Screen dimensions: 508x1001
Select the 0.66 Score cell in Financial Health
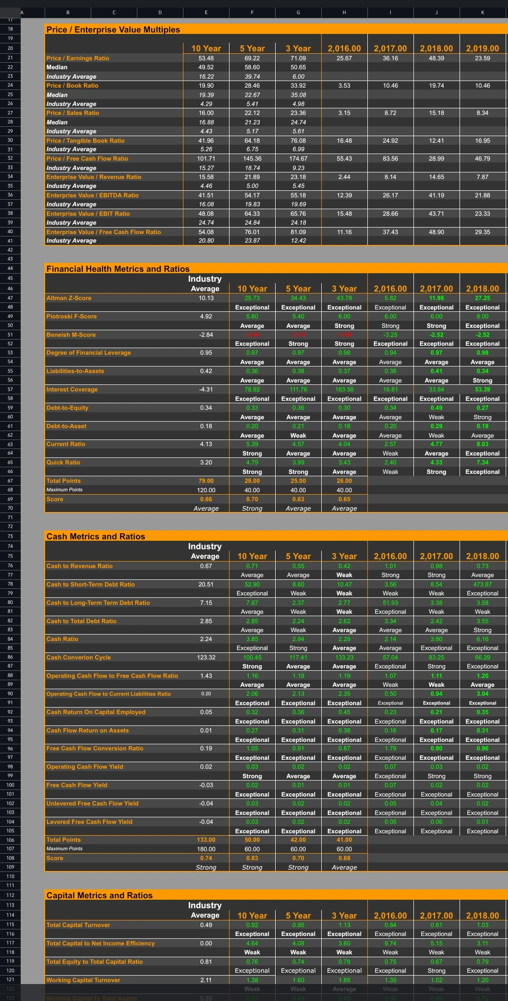coord(206,499)
